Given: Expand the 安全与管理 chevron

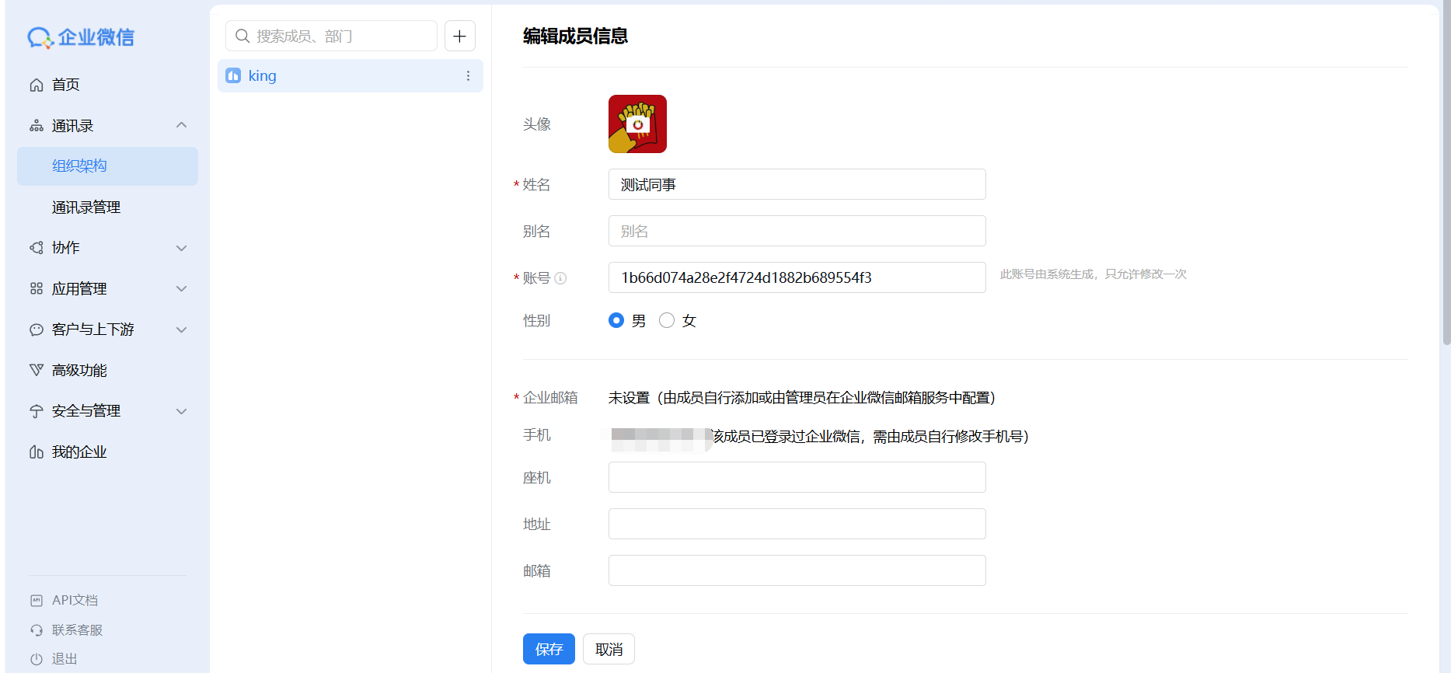Looking at the screenshot, I should pyautogui.click(x=182, y=411).
